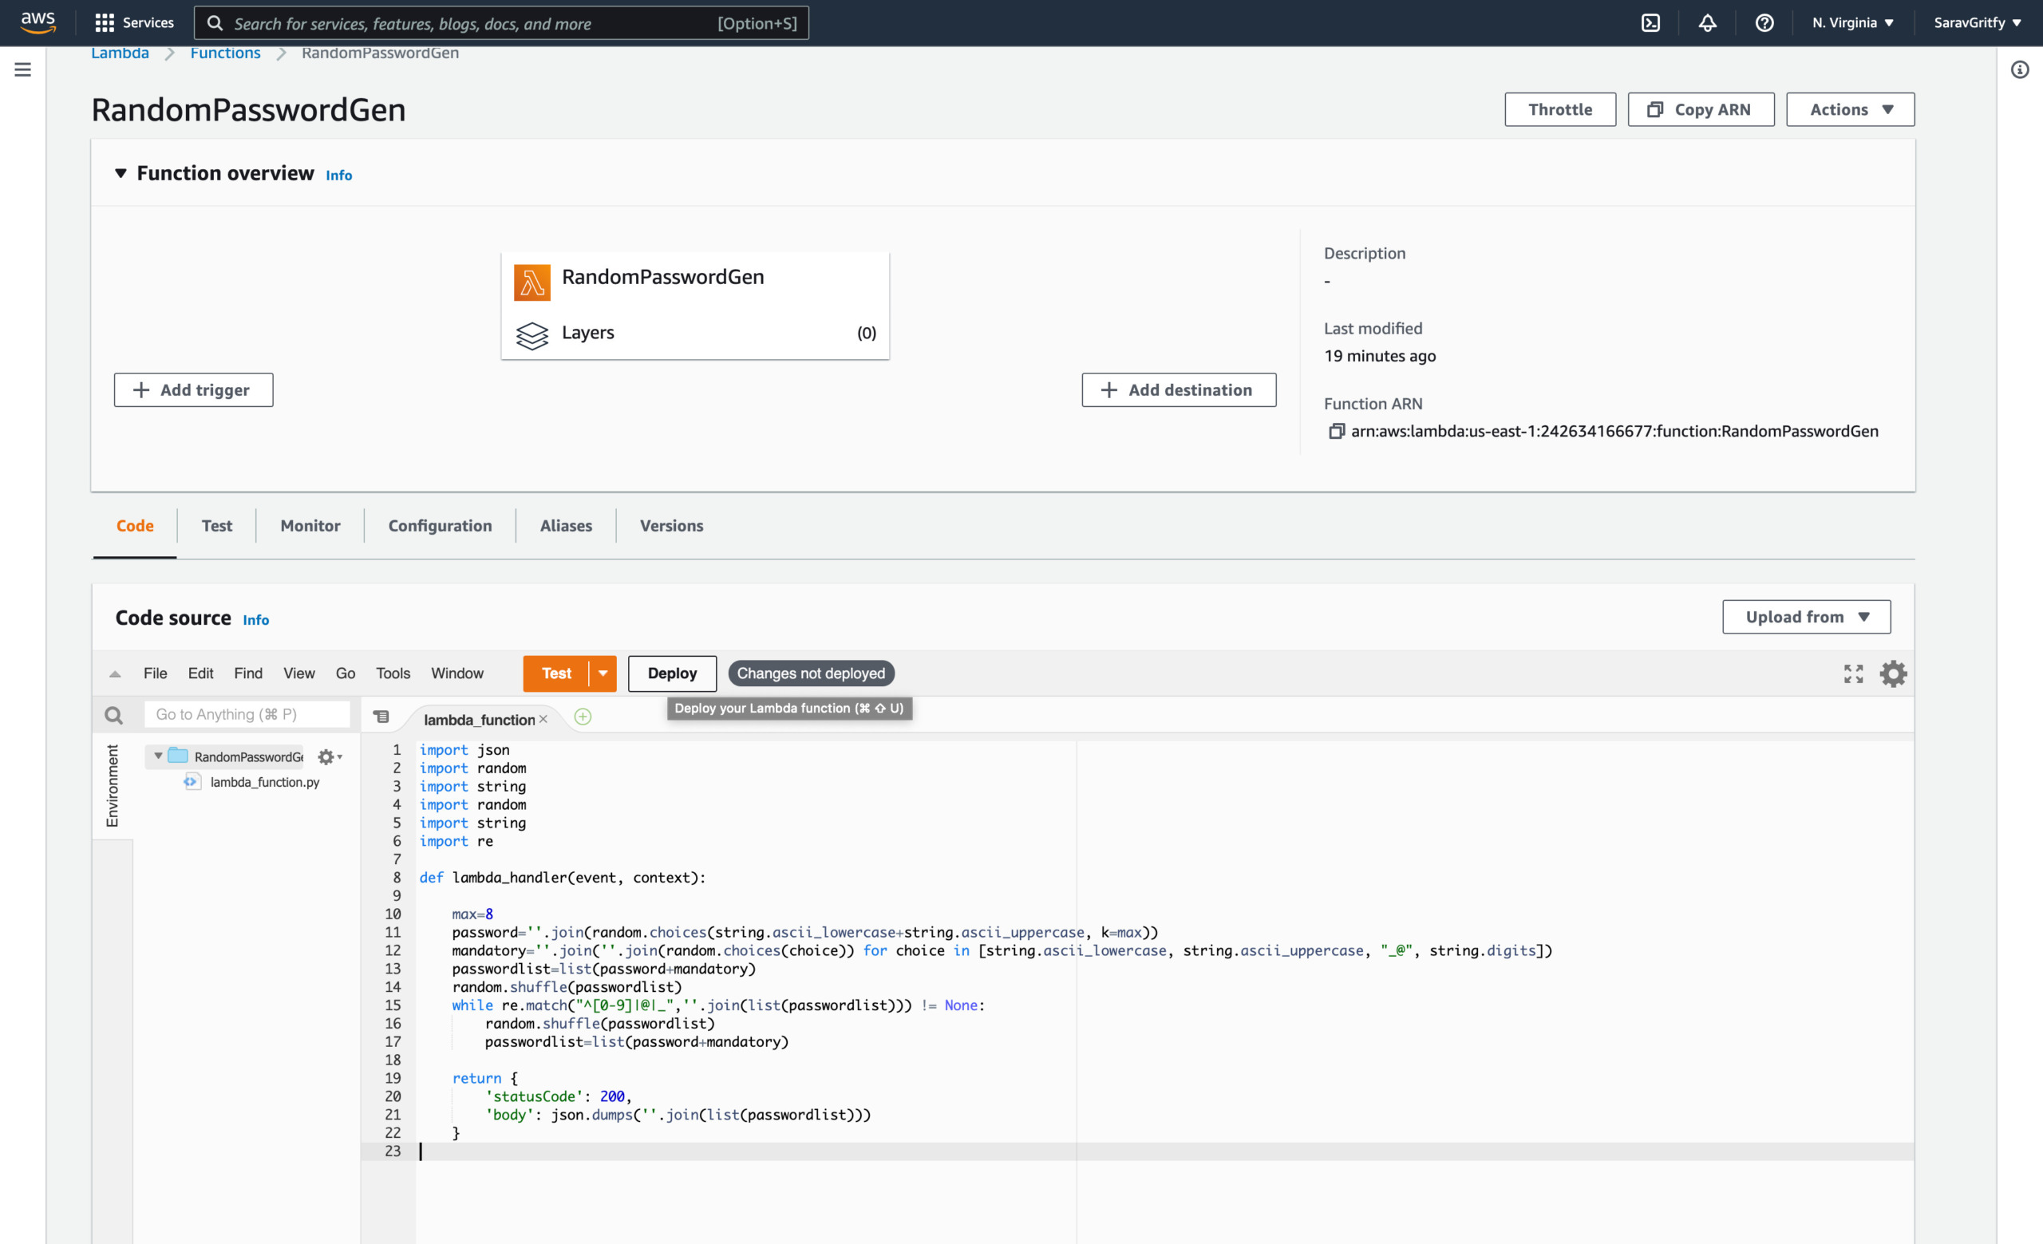Viewport: 2043px width, 1244px height.
Task: Click the AWS logo home icon
Action: pos(38,22)
